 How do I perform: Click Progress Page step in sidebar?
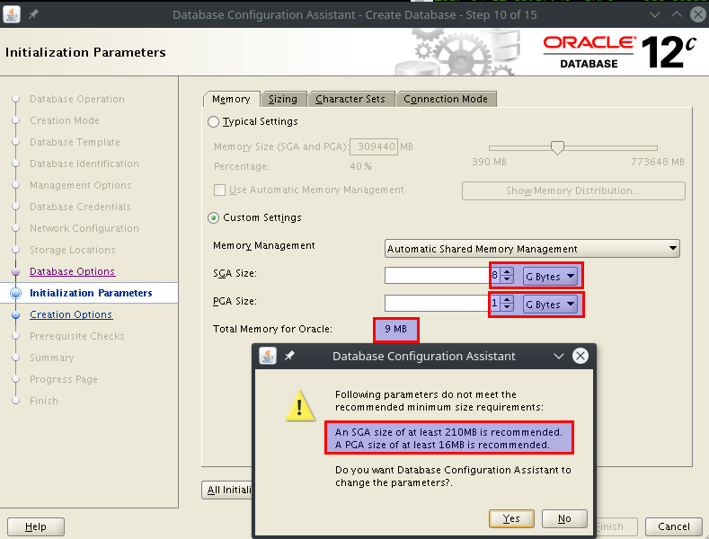64,379
